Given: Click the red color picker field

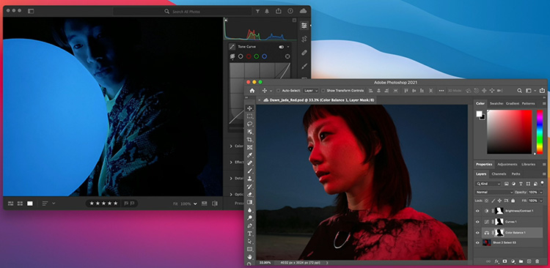Looking at the screenshot, I should pos(510,132).
